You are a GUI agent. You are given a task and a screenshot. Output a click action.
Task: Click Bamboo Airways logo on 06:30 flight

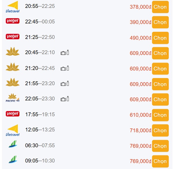13,144
